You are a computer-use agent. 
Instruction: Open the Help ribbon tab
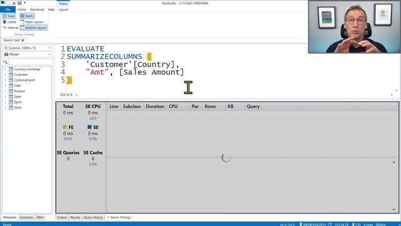click(x=51, y=9)
